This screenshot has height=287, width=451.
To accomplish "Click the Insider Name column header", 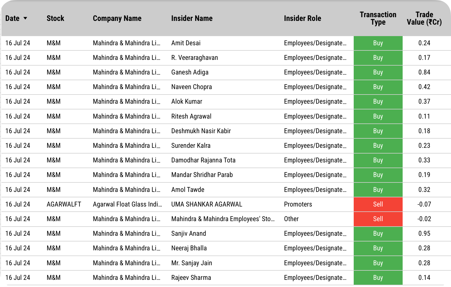I will 192,18.
